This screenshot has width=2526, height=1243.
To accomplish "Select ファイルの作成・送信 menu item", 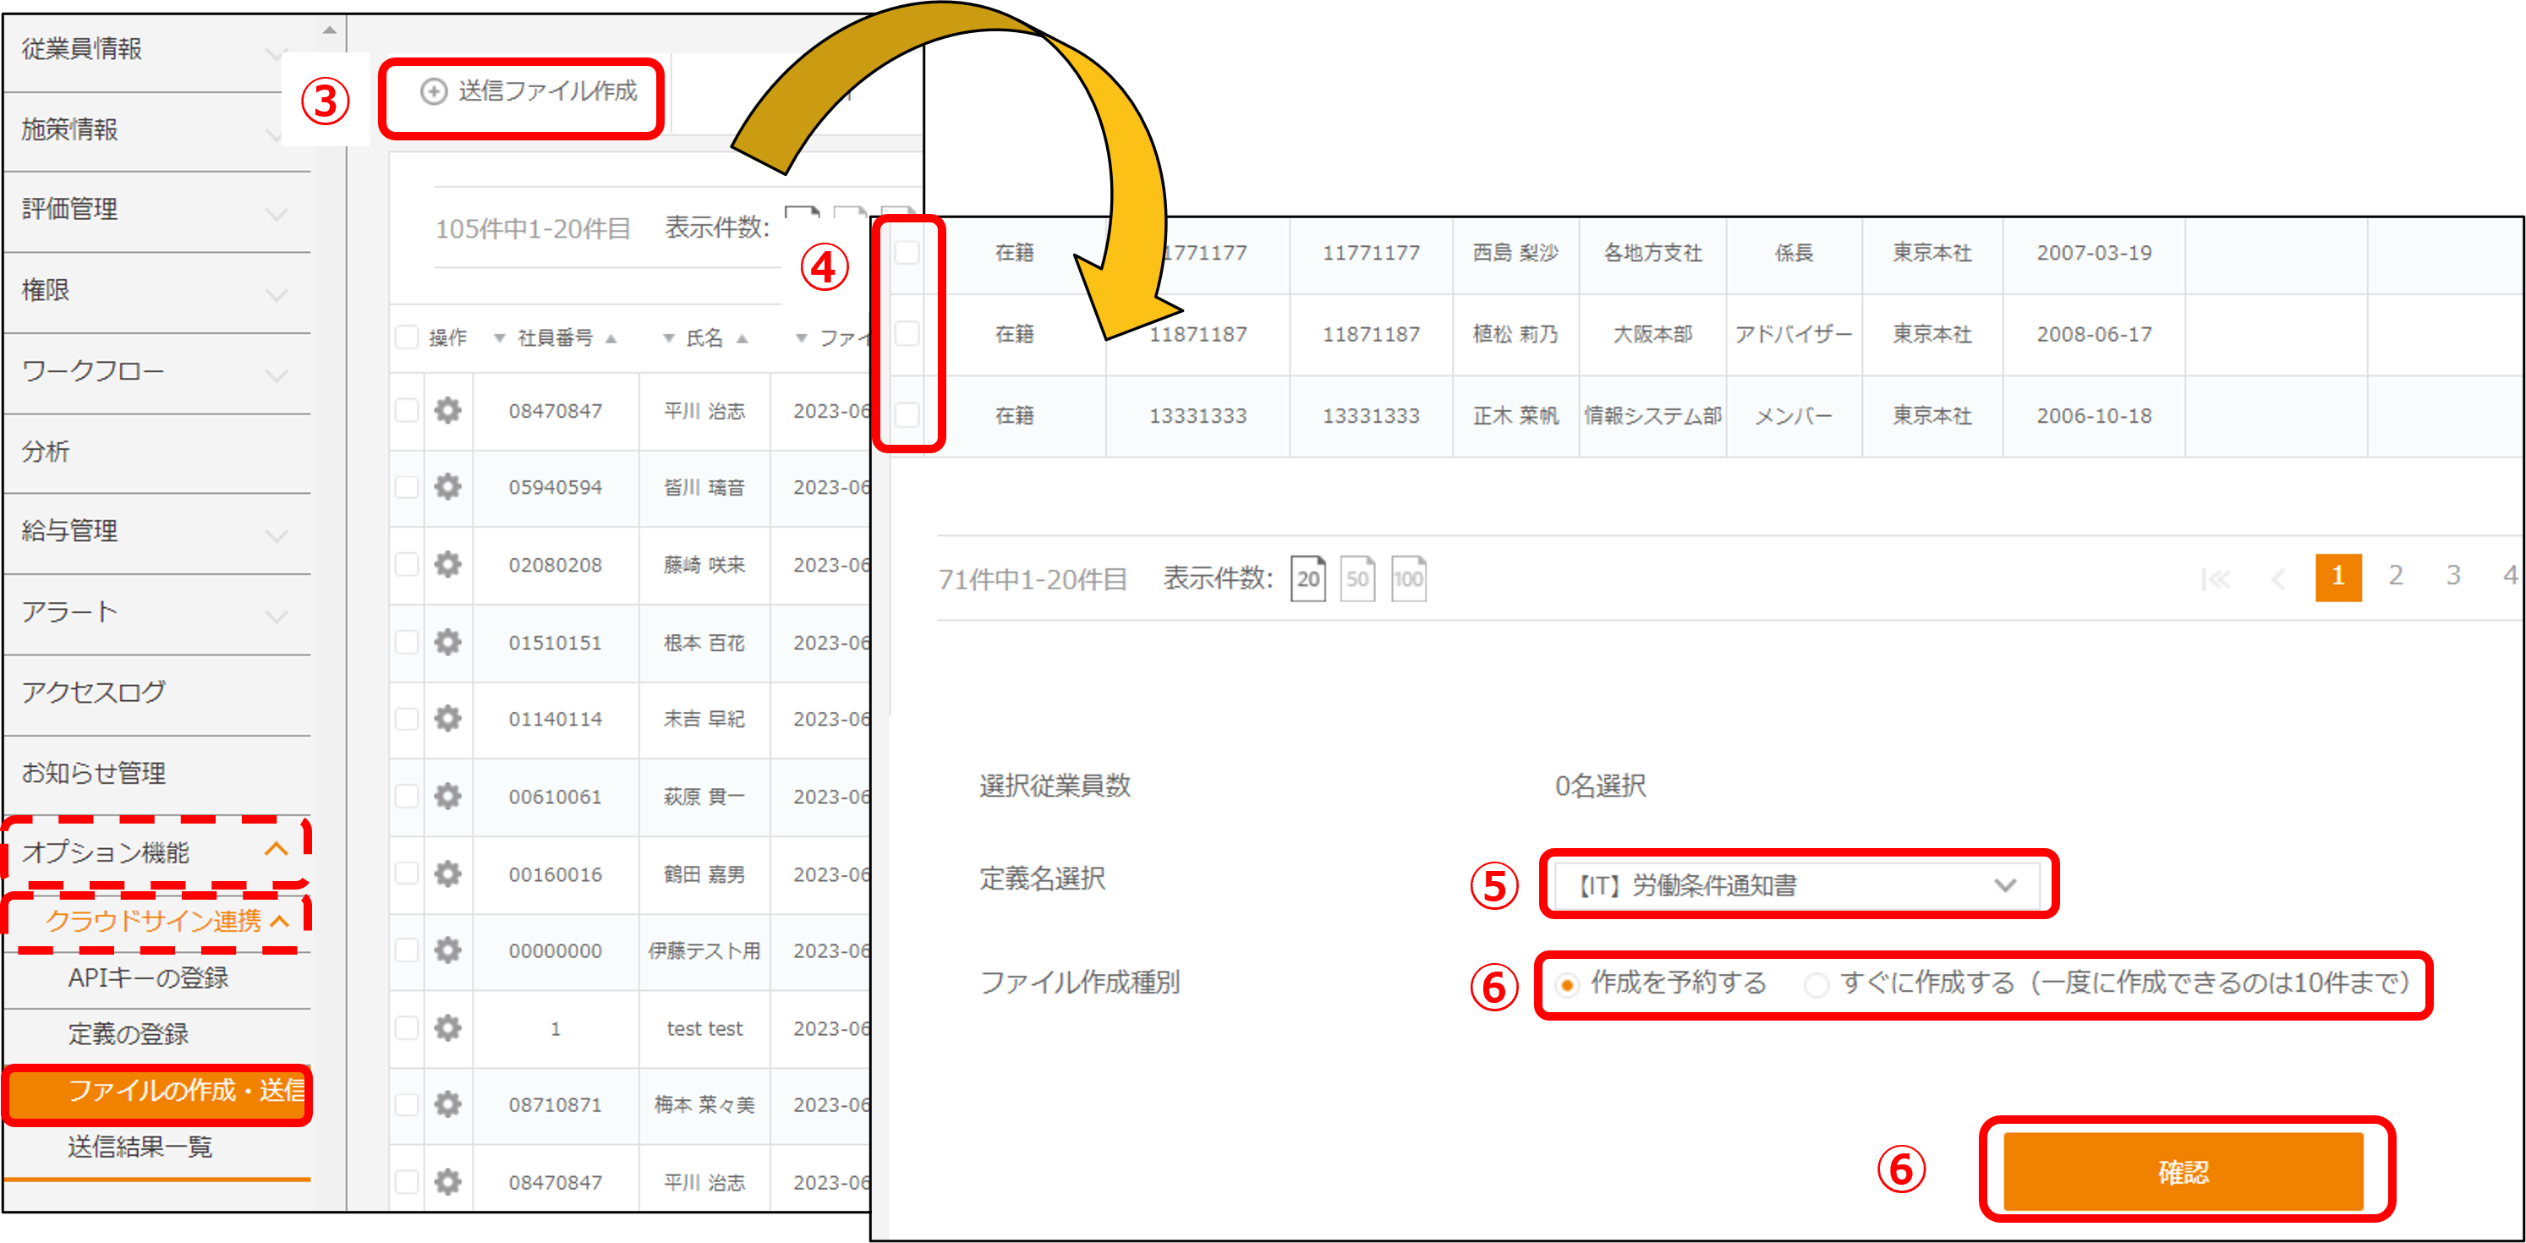I will pos(158,1092).
